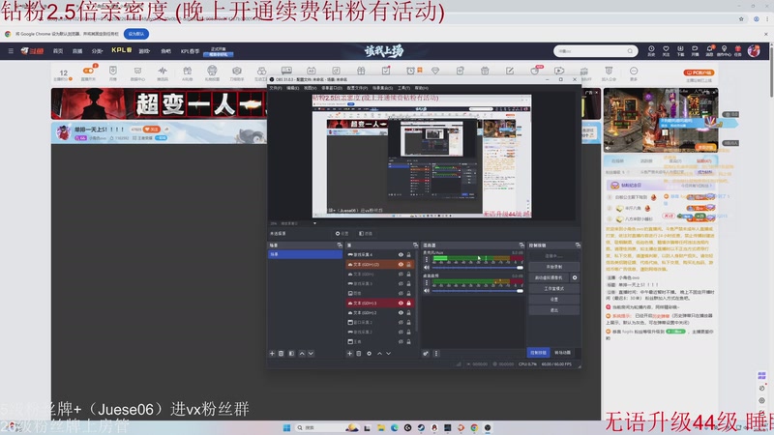Open user avatar in Douyu header
This screenshot has height=435, width=774.
(754, 50)
